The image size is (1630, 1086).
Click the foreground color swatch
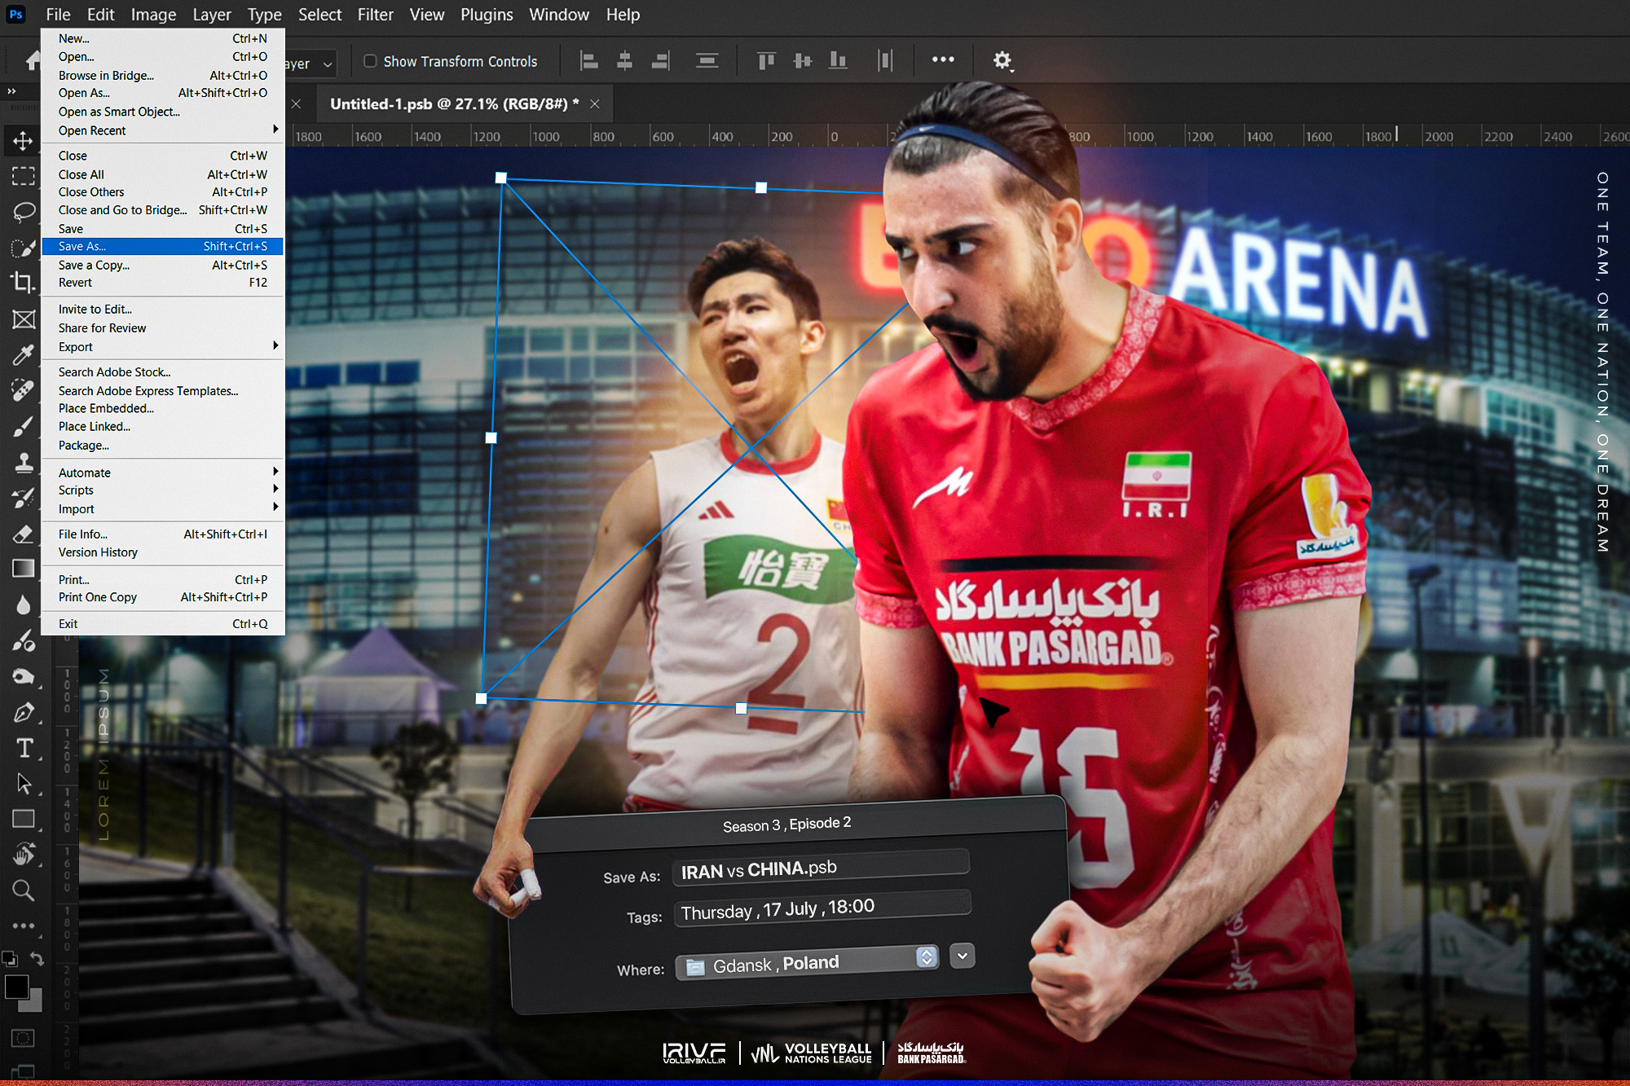point(15,987)
